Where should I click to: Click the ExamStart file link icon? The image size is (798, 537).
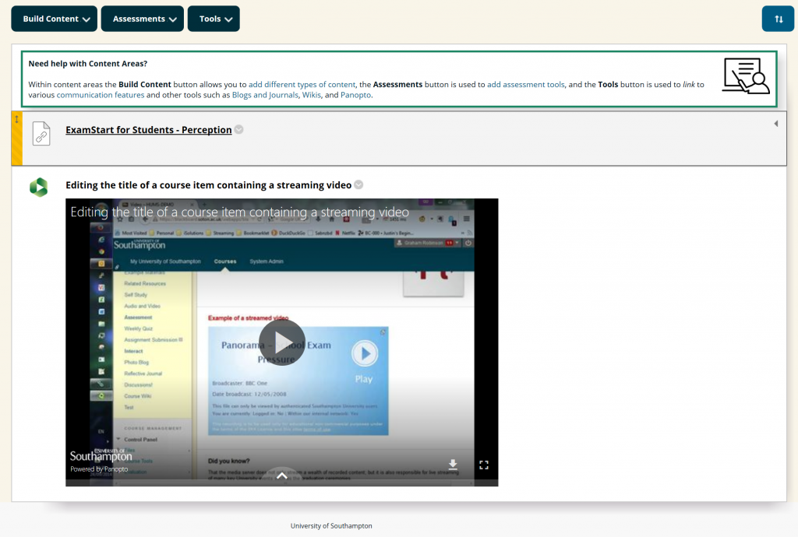(41, 134)
